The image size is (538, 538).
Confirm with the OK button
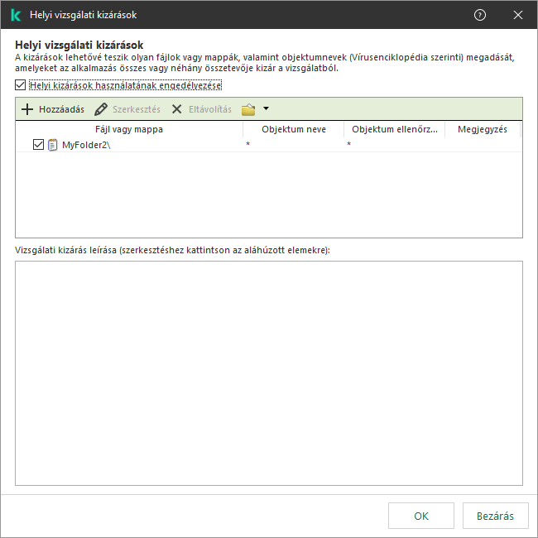point(421,516)
